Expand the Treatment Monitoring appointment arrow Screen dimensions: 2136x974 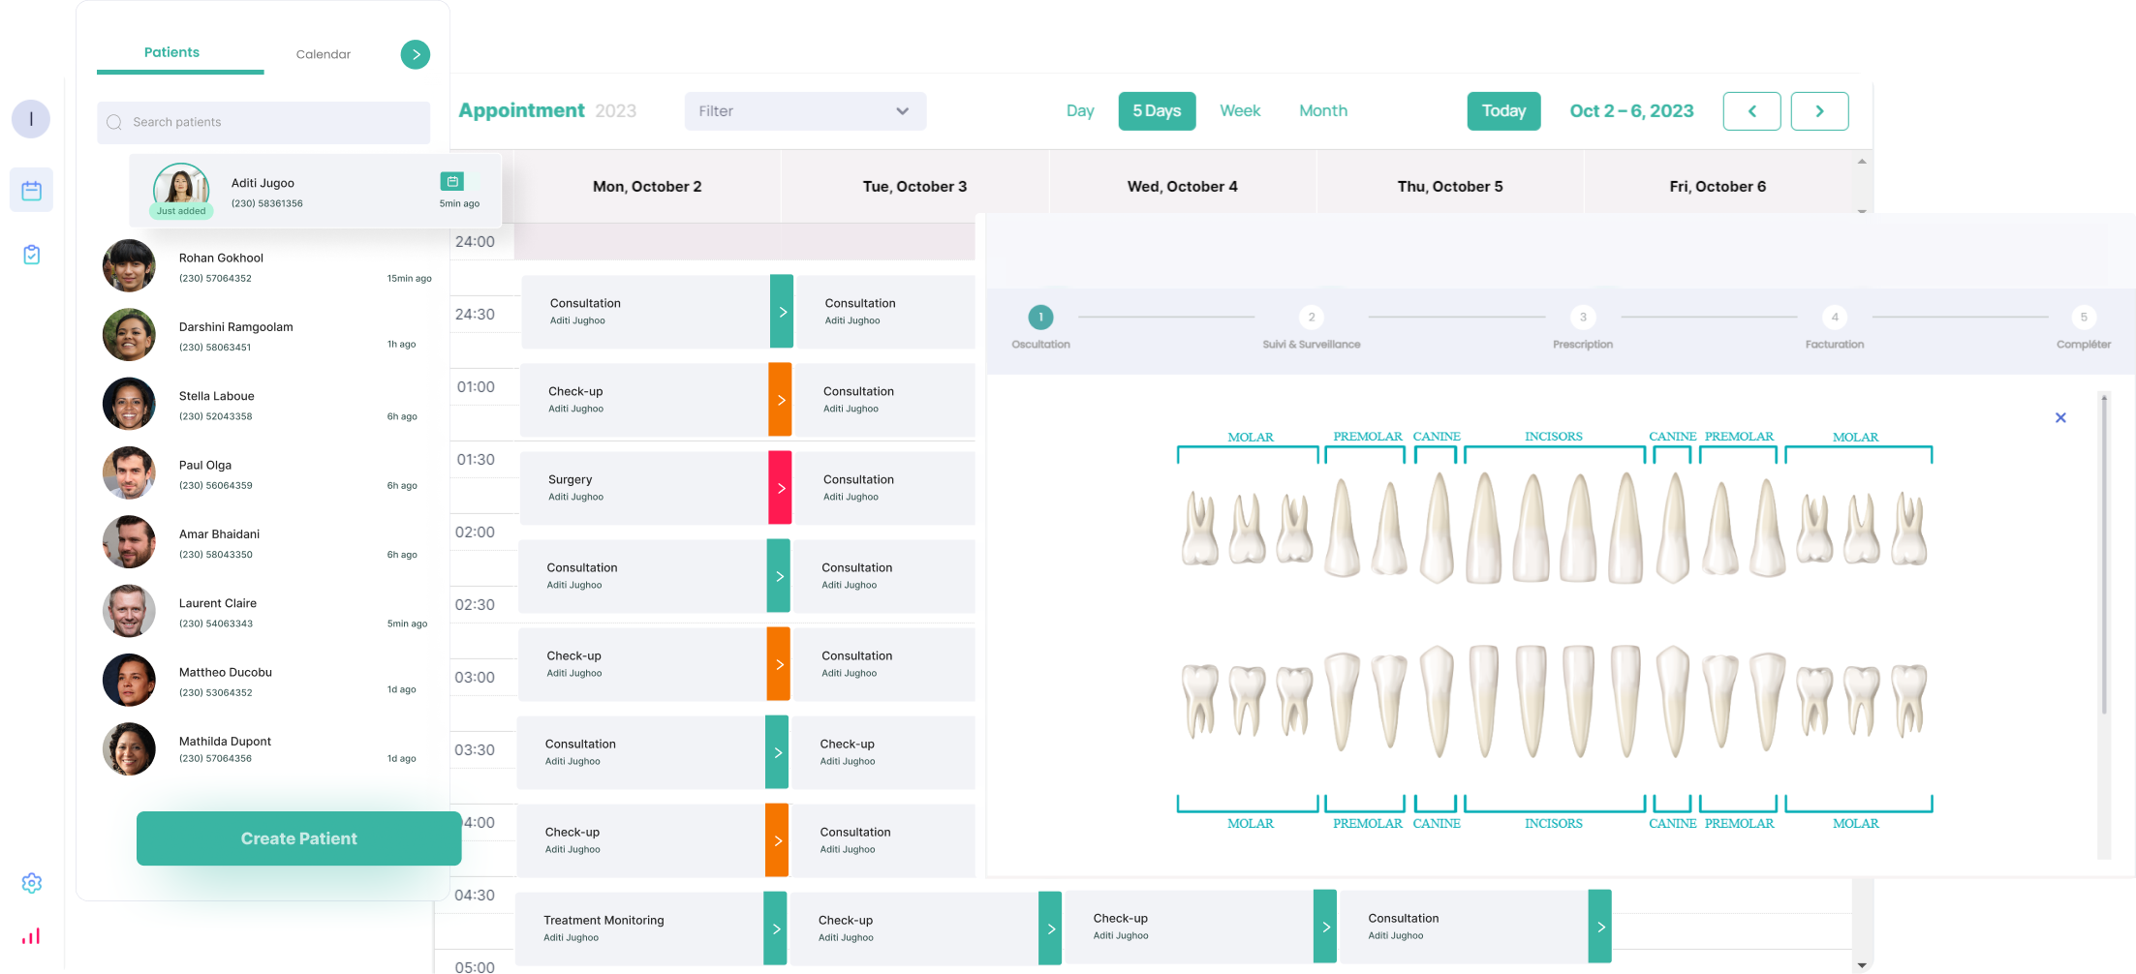[x=775, y=928]
